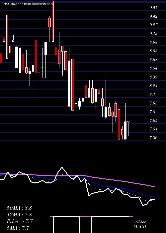Viewport: 166px width, 233px height.
Task: Click the 8.98 price axis label
Action: [153, 42]
